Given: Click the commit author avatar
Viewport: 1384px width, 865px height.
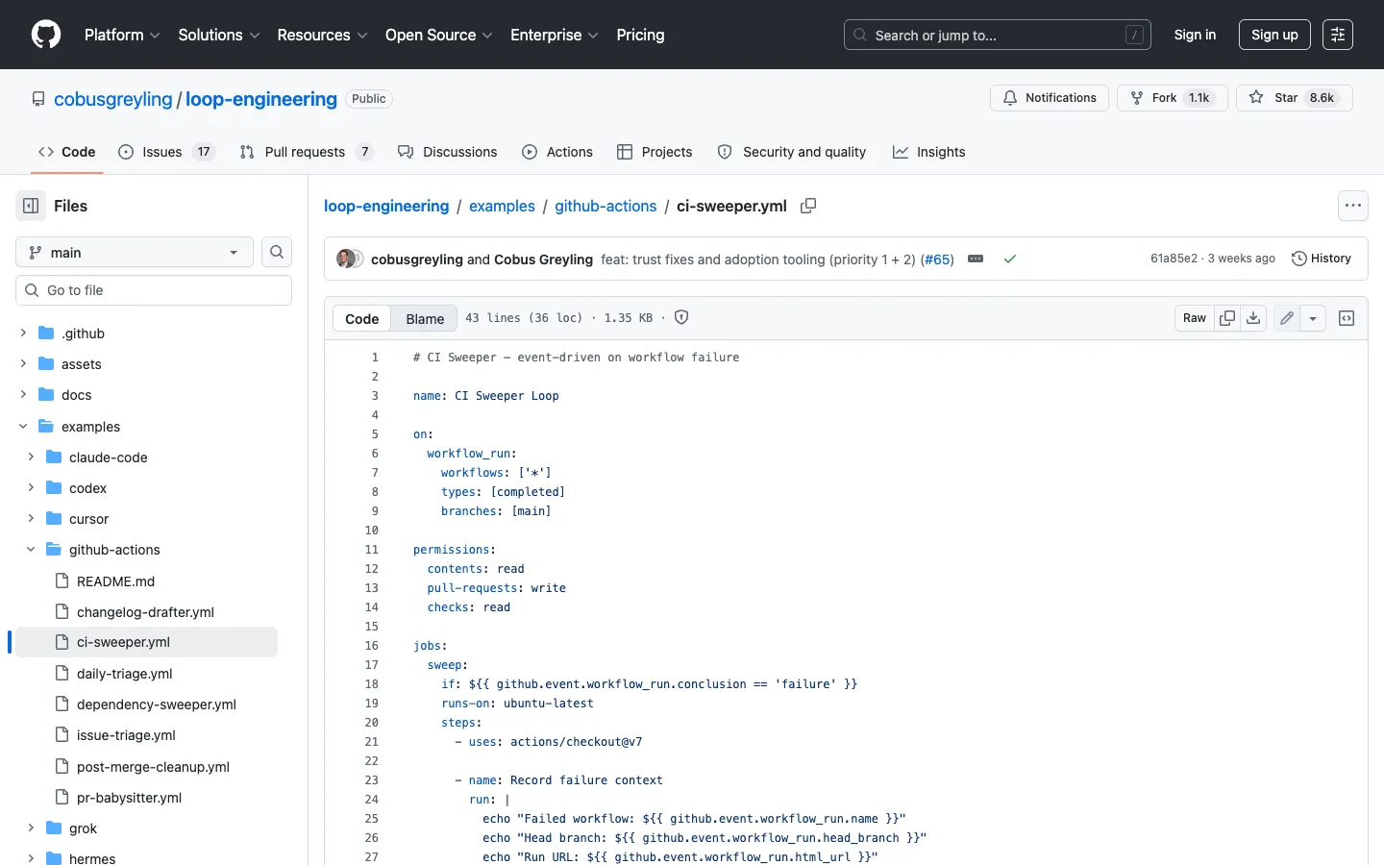Looking at the screenshot, I should tap(346, 259).
